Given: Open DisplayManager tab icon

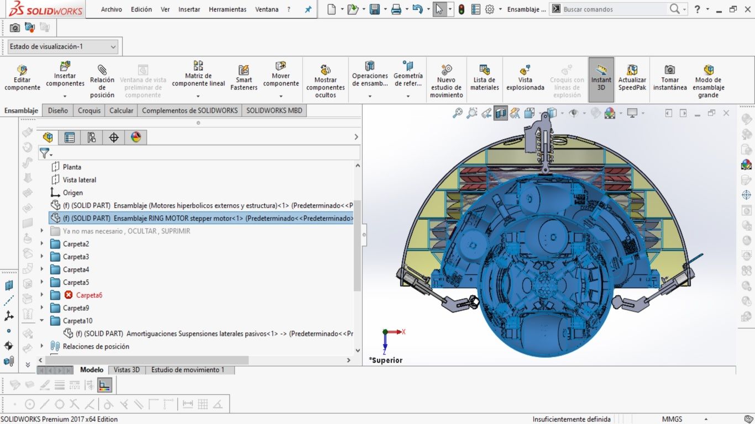Looking at the screenshot, I should coord(136,137).
